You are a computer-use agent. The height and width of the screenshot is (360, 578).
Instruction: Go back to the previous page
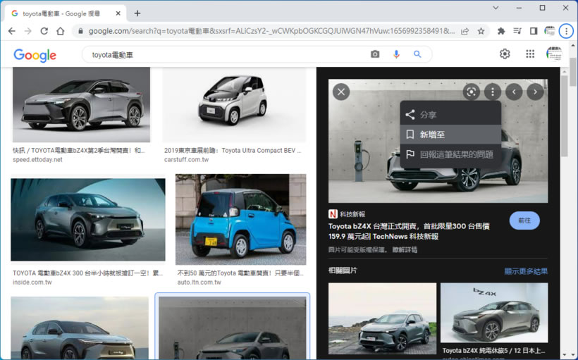12,31
